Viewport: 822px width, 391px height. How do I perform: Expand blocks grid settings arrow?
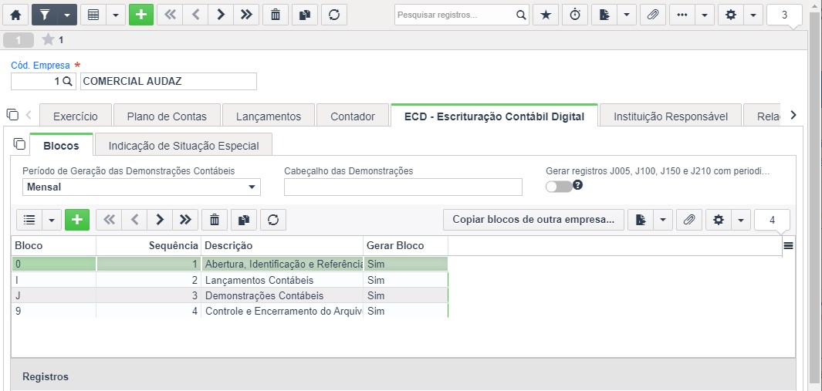pyautogui.click(x=741, y=220)
